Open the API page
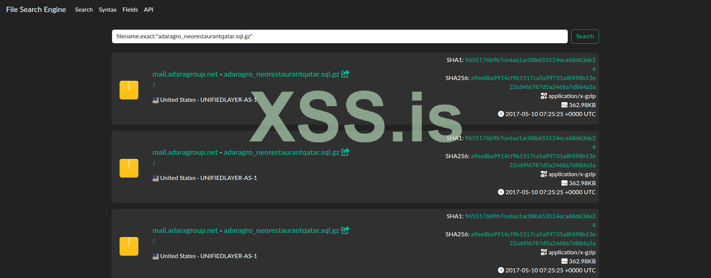711x278 pixels. coord(149,10)
